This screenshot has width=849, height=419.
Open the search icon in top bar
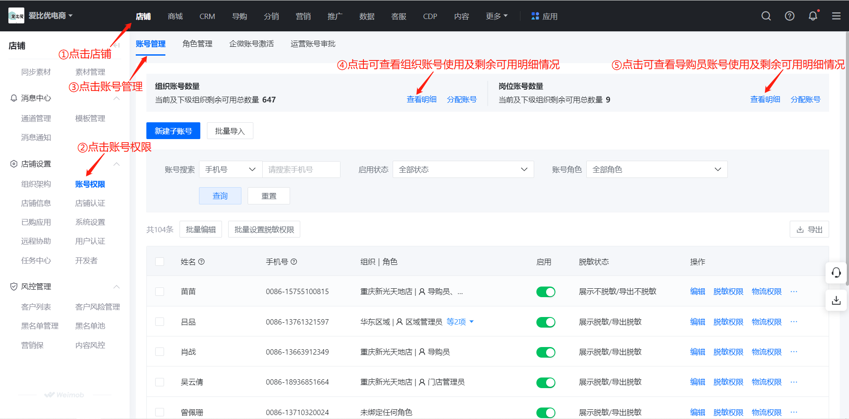(766, 16)
